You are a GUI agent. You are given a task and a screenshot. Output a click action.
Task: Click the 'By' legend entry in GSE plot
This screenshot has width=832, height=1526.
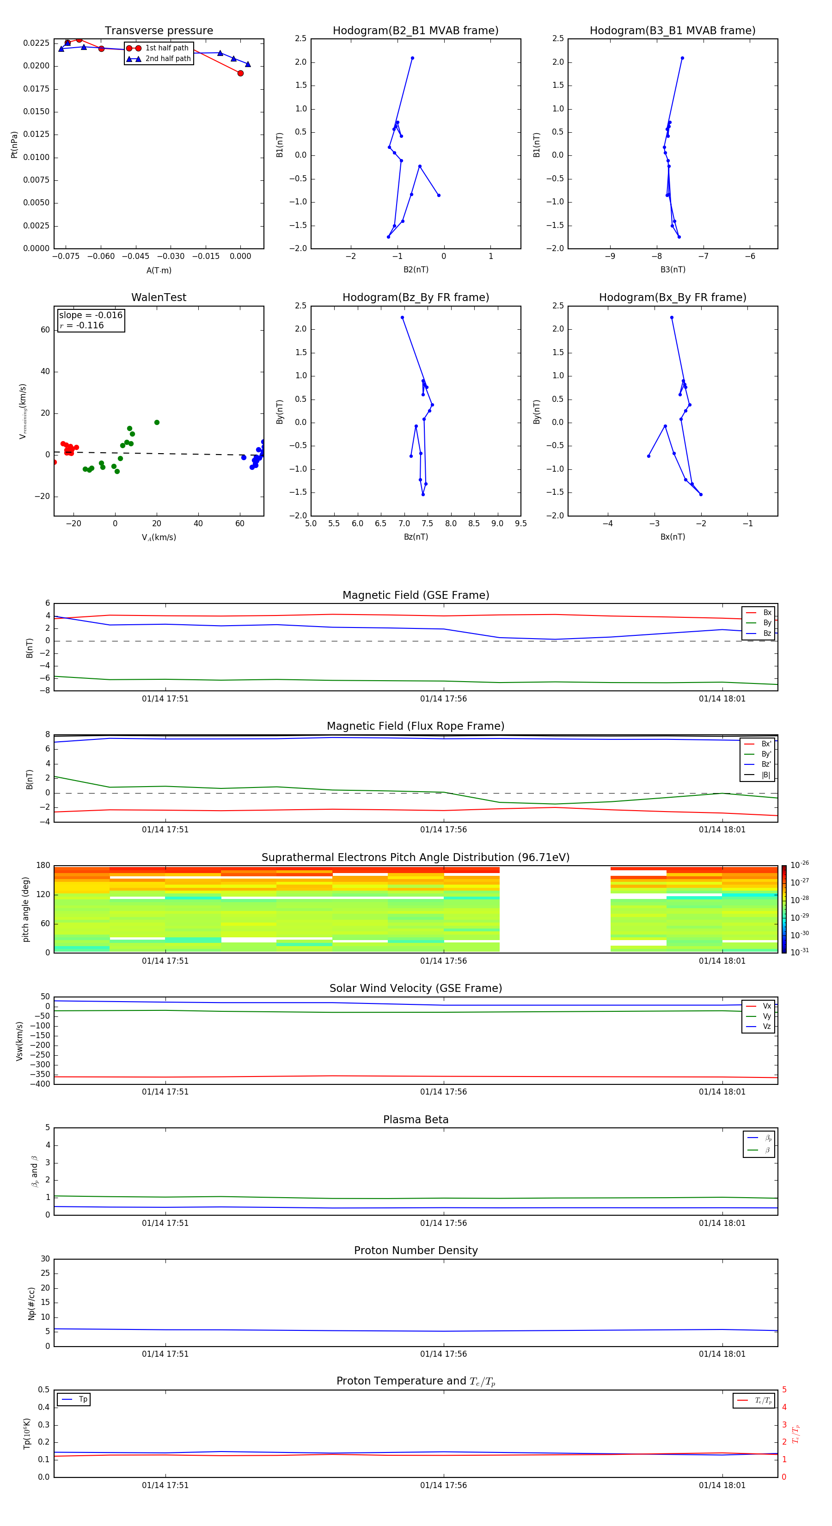(x=759, y=622)
